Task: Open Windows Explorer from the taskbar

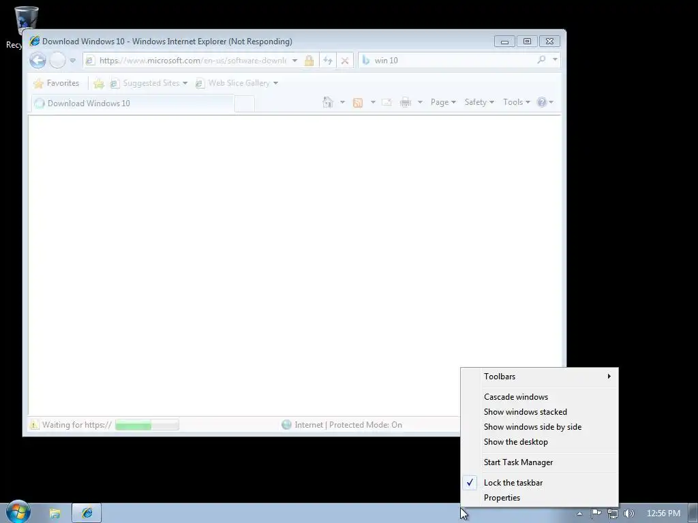Action: (55, 513)
